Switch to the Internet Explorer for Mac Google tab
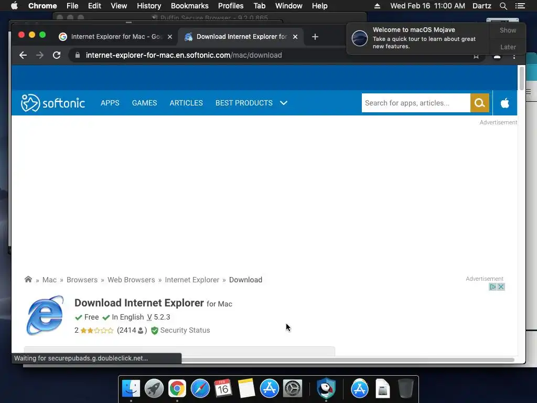The width and height of the screenshot is (537, 403). [115, 37]
